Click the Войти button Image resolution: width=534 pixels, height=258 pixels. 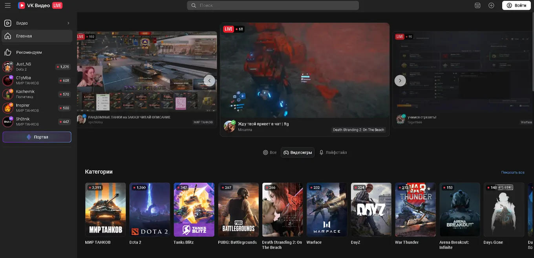pos(516,5)
